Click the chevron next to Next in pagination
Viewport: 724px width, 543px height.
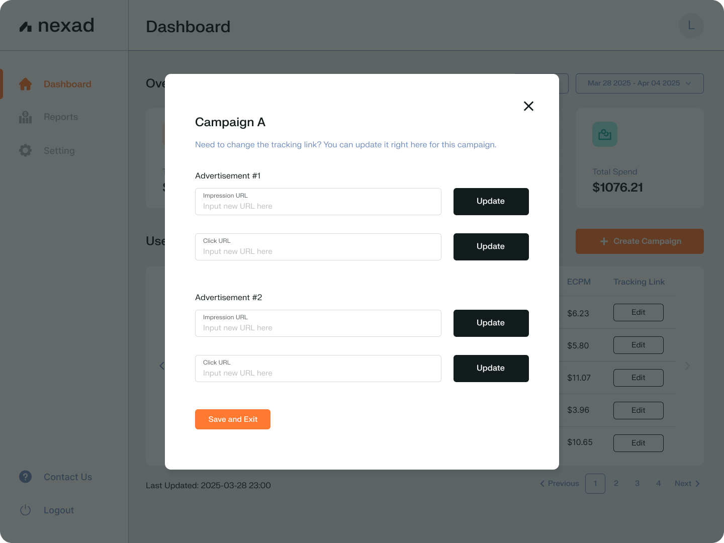point(697,484)
